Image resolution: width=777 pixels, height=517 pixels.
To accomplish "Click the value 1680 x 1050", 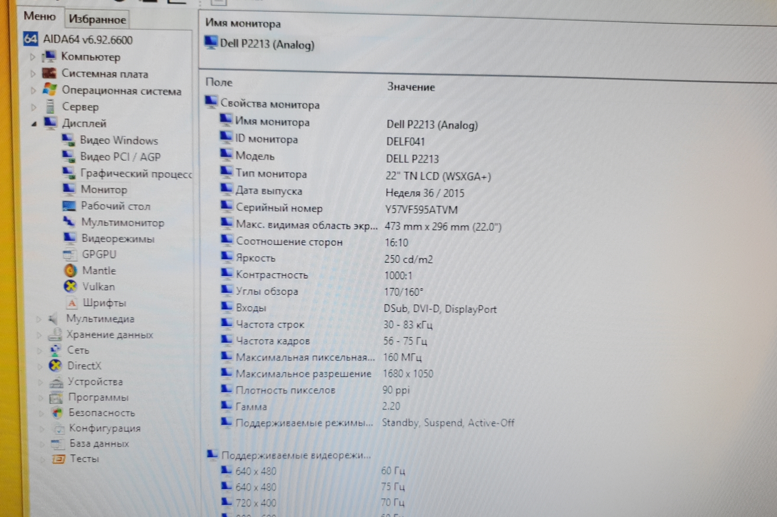I will (408, 373).
